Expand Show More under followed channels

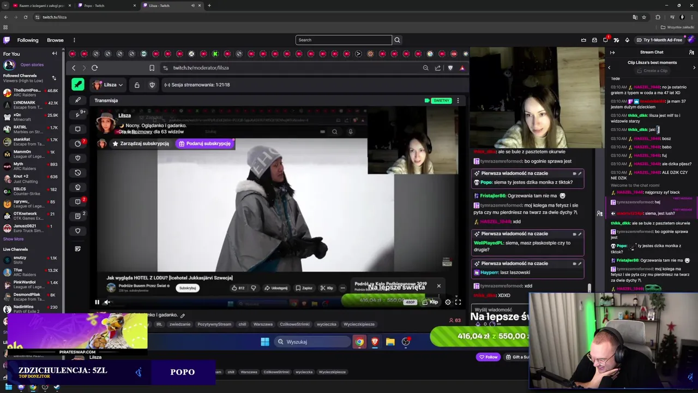point(13,239)
